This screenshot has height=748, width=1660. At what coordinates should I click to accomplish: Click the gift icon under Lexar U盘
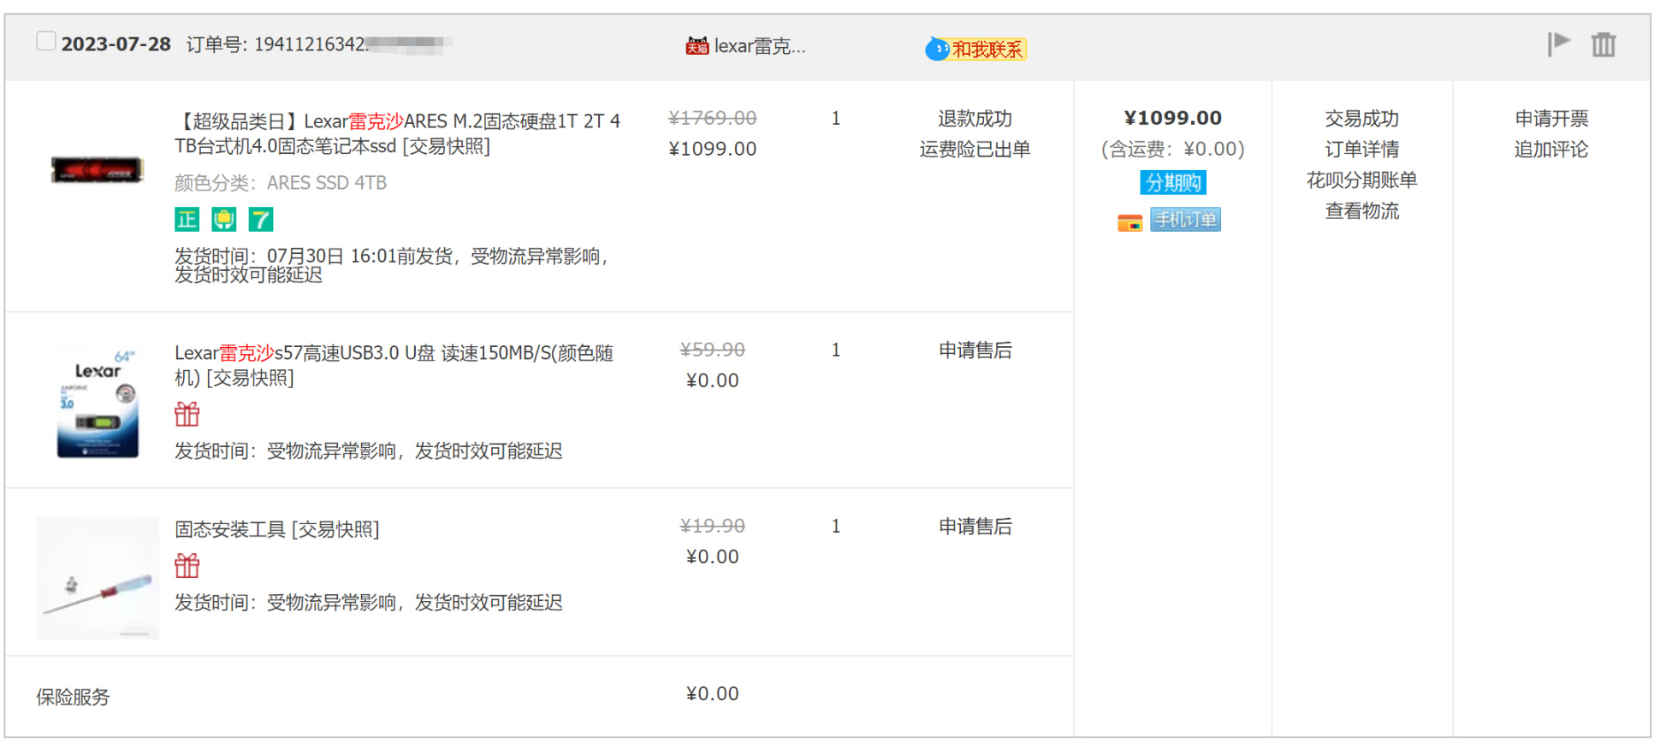187,415
